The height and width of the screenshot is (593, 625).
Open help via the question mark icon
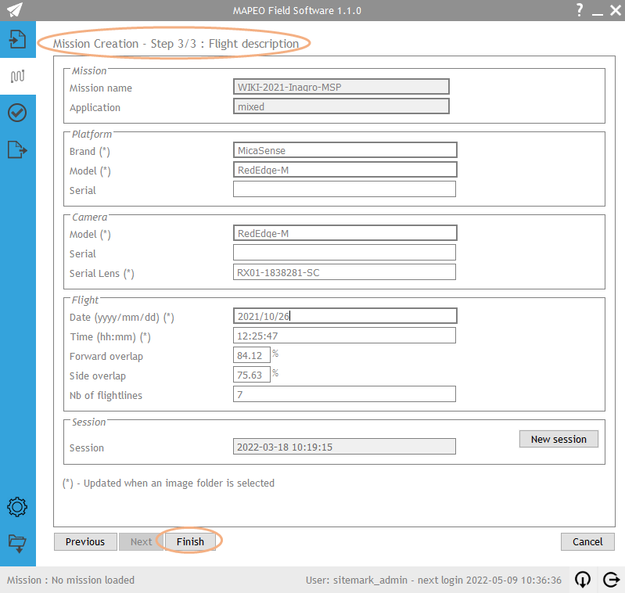pos(580,9)
